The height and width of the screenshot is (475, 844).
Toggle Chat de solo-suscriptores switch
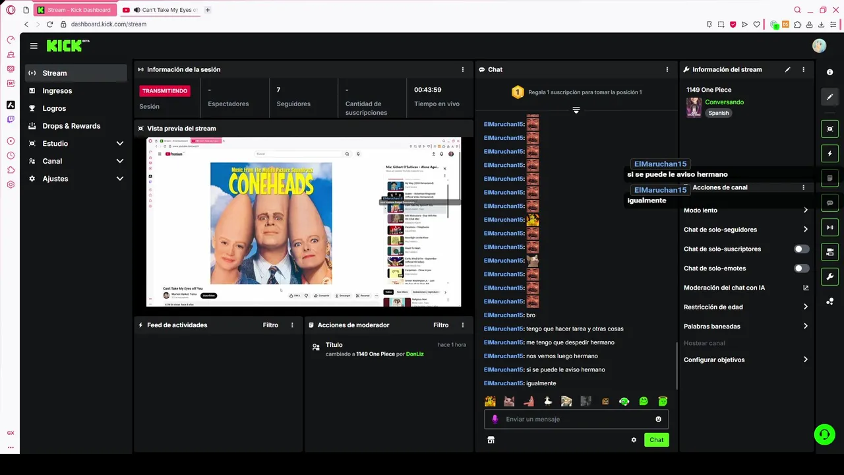(x=801, y=249)
